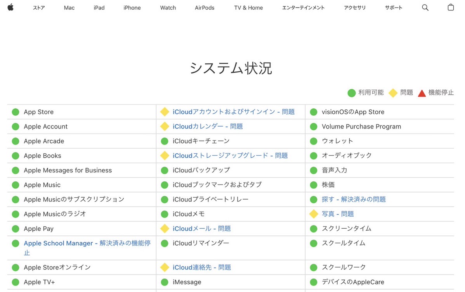Image resolution: width=465 pixels, height=292 pixels.
Task: Click green status dot beside App Store
Action: click(x=16, y=112)
